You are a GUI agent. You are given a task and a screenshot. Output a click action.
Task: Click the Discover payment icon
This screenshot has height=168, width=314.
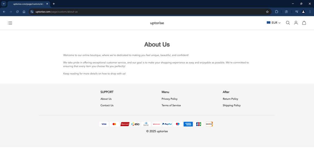209,124
